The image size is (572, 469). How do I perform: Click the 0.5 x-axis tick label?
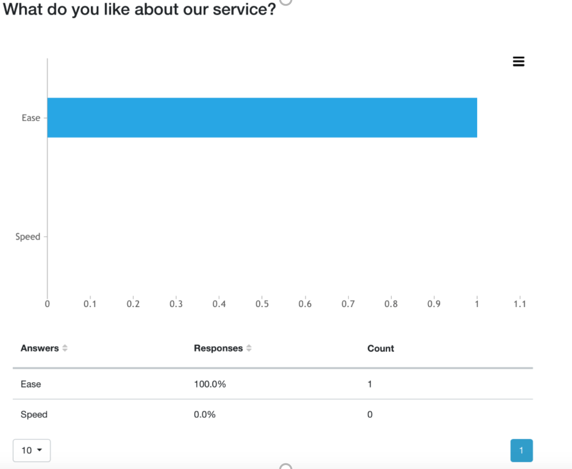point(262,304)
